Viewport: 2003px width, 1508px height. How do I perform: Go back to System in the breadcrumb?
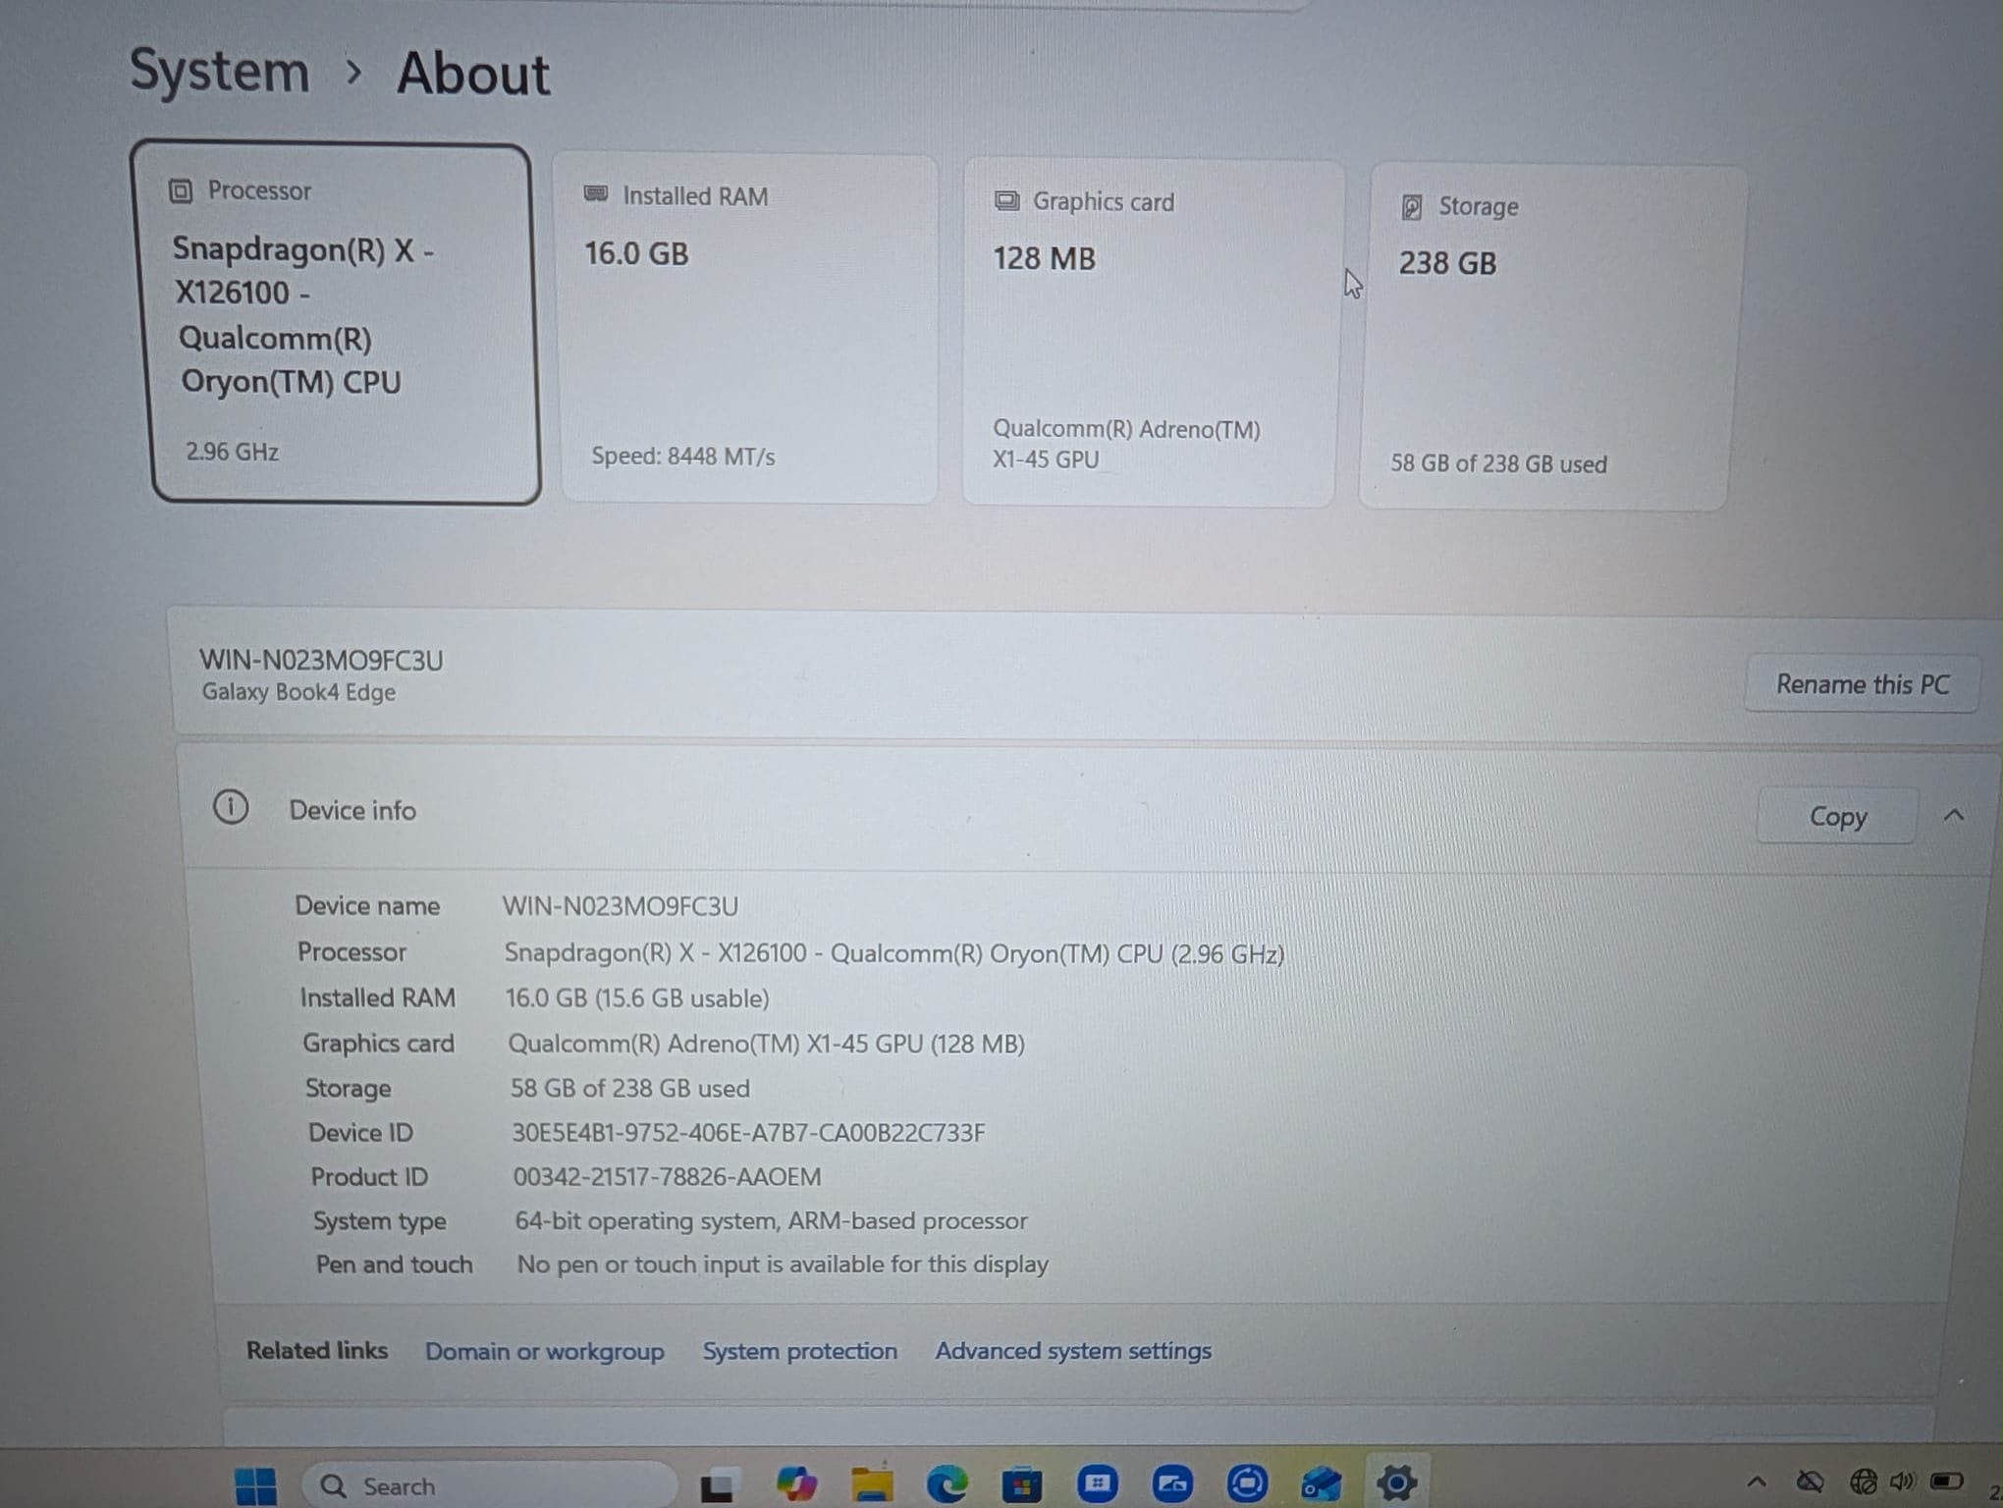click(219, 71)
